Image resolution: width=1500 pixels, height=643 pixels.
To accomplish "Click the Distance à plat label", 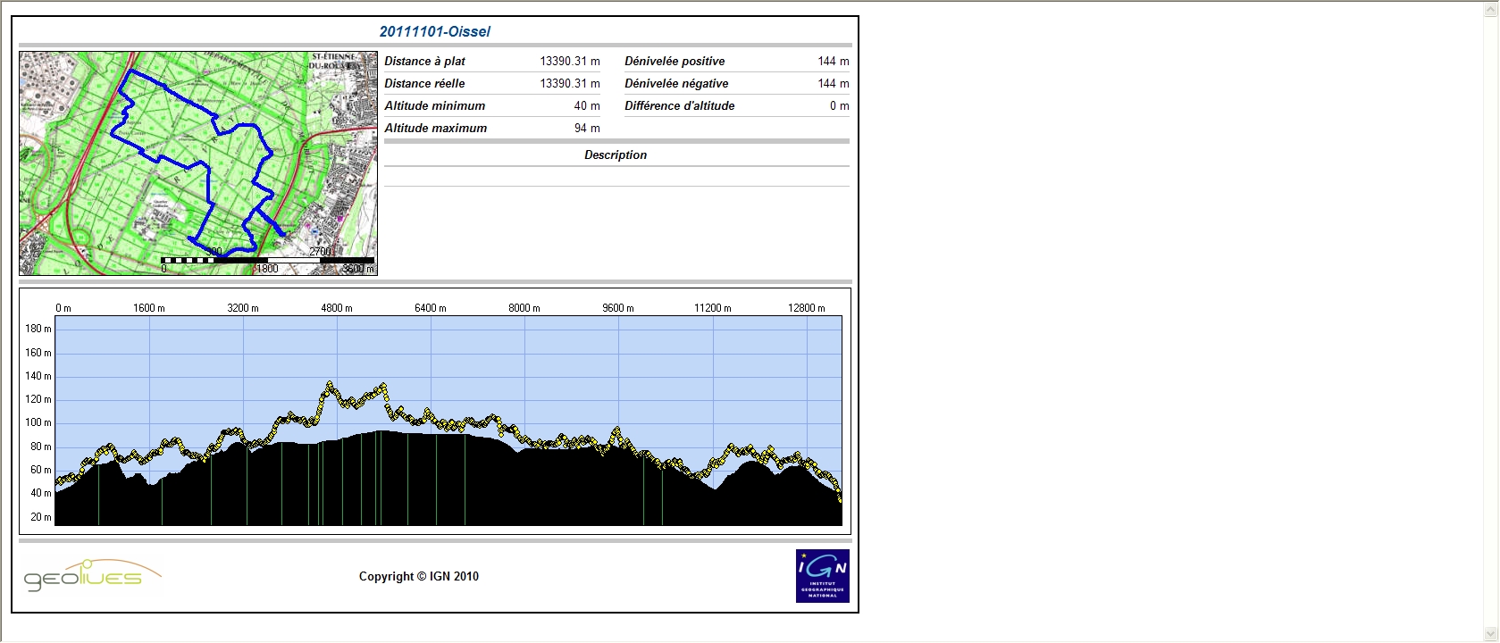I will click(424, 61).
